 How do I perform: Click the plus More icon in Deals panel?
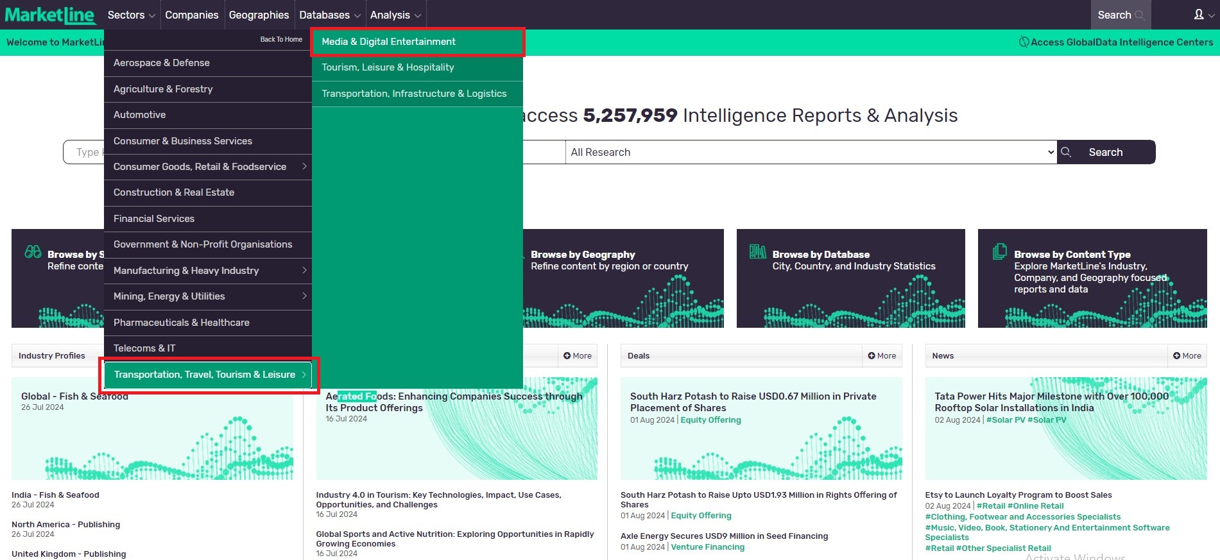872,356
